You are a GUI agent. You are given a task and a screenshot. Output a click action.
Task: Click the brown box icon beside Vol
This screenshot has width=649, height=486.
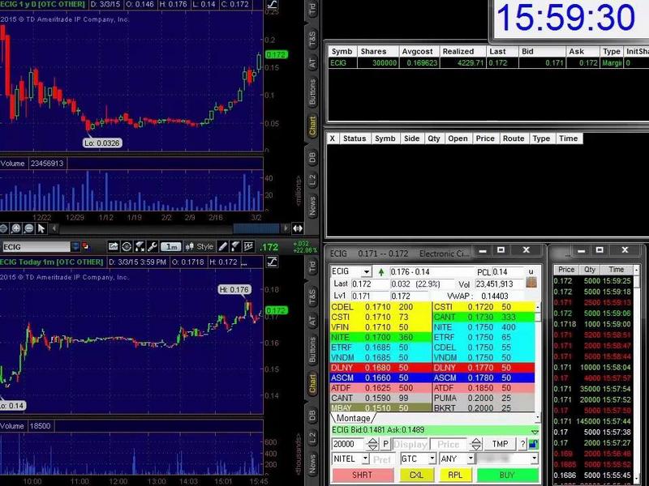[x=531, y=283]
